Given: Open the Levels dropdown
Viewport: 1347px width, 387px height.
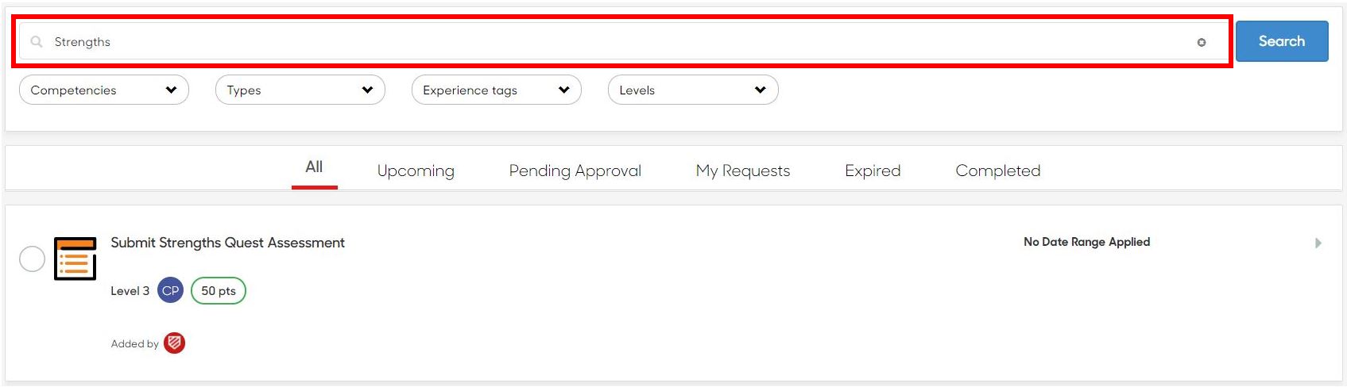Looking at the screenshot, I should pos(692,90).
